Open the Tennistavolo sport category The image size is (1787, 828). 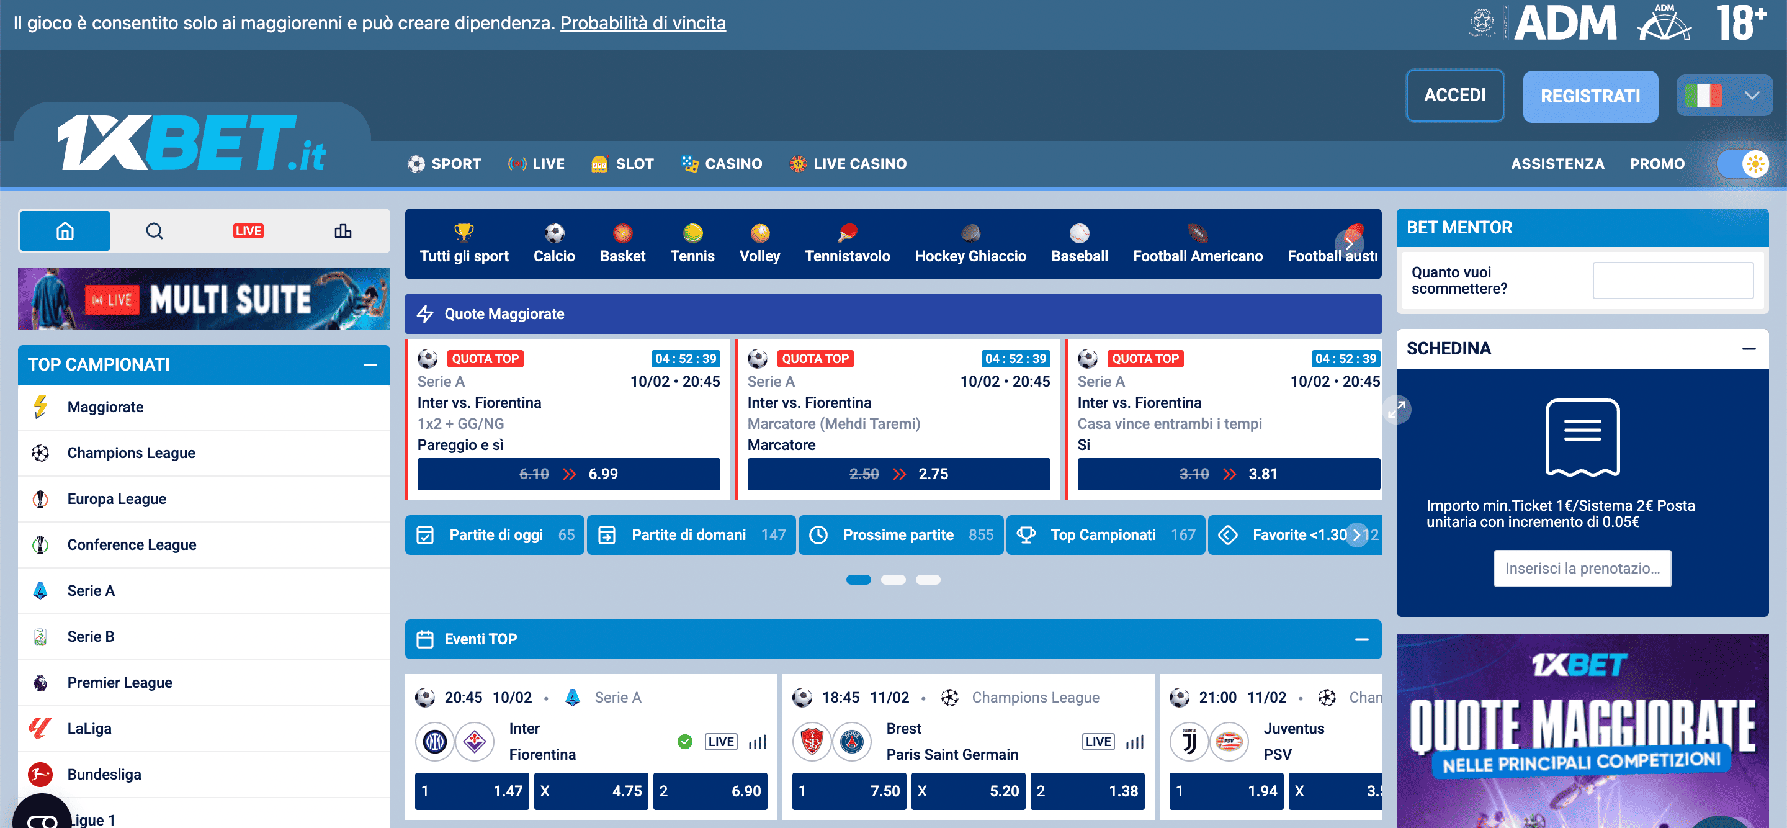[x=847, y=235]
